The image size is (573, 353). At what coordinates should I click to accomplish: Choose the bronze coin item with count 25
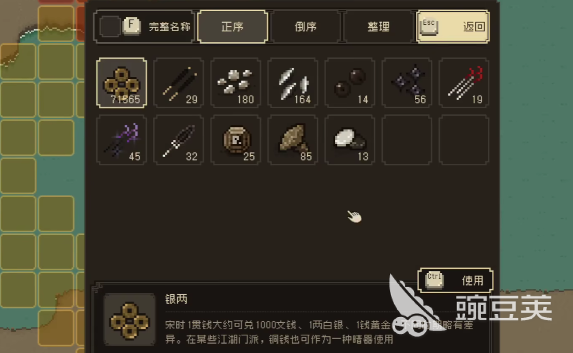click(236, 140)
